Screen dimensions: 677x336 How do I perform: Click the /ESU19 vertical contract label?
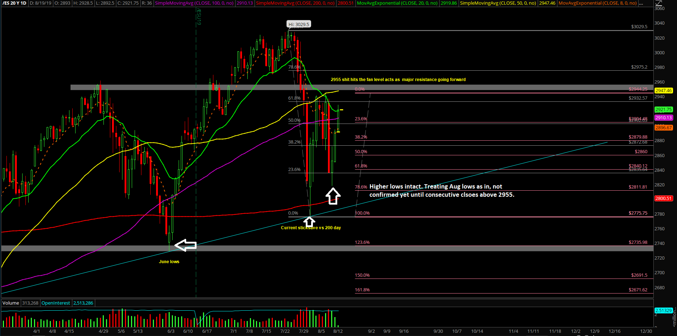[199, 17]
